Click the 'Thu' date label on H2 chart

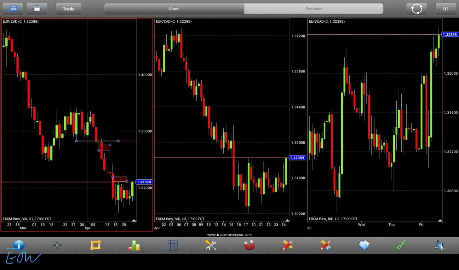[392, 225]
